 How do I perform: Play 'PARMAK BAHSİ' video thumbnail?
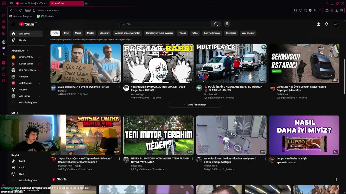[158, 63]
